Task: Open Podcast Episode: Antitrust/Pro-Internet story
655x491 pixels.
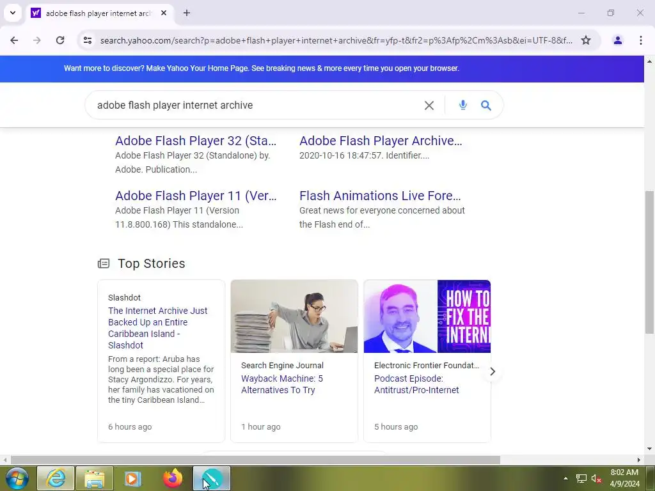Action: click(416, 384)
